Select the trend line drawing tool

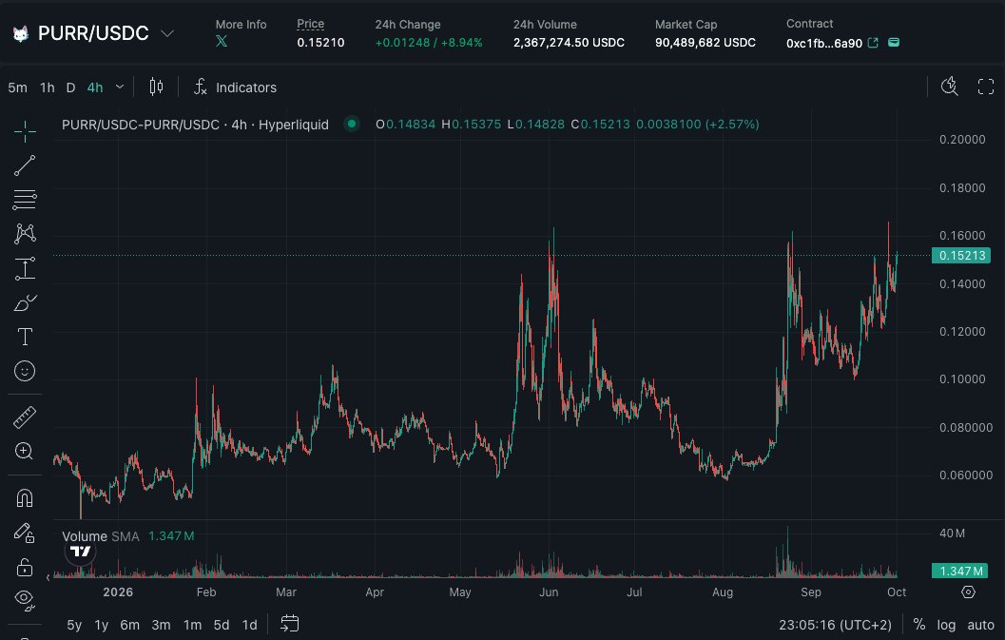pyautogui.click(x=25, y=165)
